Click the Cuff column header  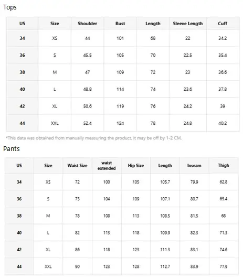tap(223, 24)
